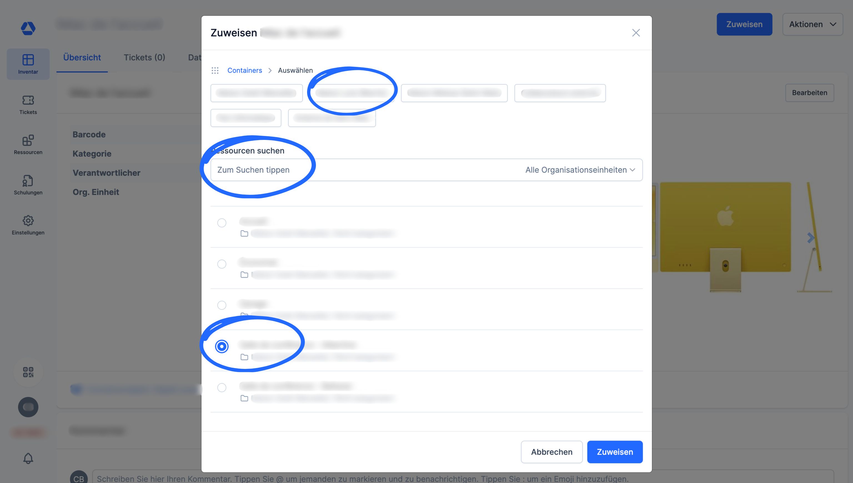Open Schulungen from the sidebar

(x=28, y=185)
